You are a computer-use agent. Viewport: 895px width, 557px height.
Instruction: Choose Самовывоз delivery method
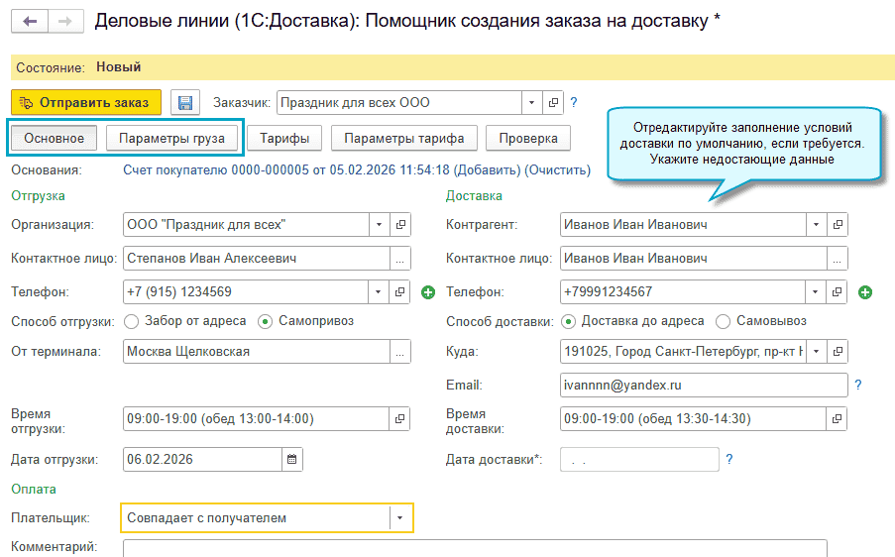723,321
